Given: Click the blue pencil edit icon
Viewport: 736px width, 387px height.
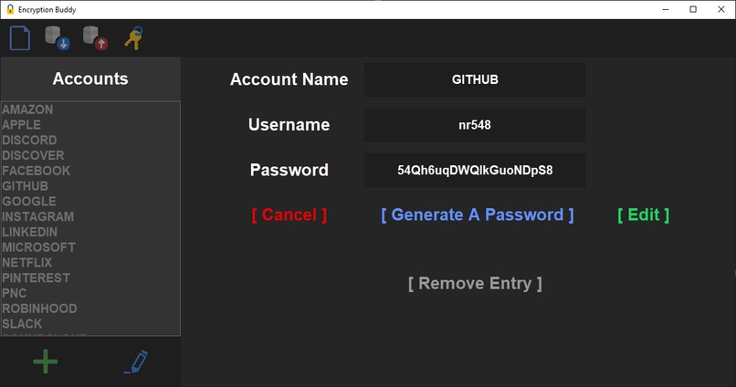Looking at the screenshot, I should click(136, 361).
